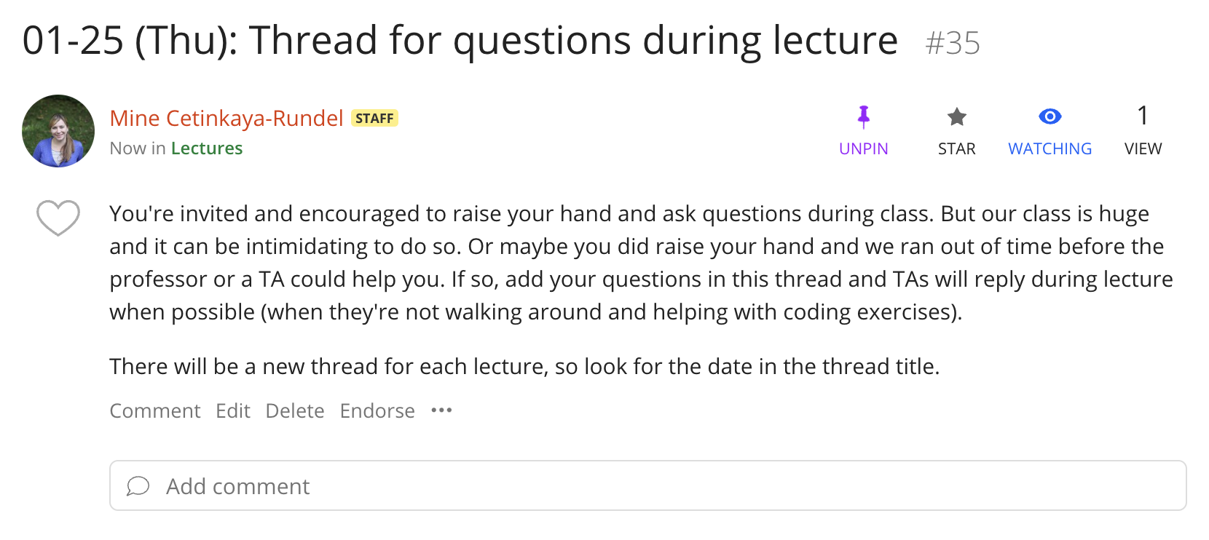Click the speech bubble comment icon

point(138,486)
